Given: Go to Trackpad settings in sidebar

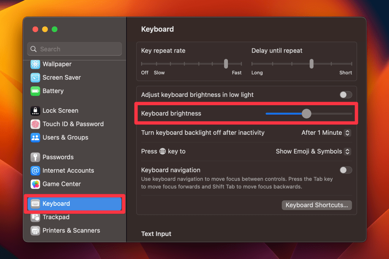Looking at the screenshot, I should (x=56, y=217).
